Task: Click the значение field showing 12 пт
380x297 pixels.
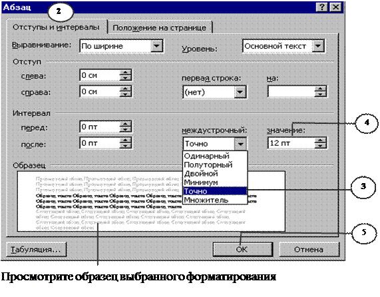Action: coord(291,143)
